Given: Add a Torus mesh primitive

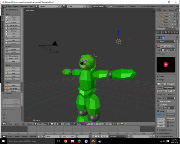Looking at the screenshot, I should tap(13, 36).
